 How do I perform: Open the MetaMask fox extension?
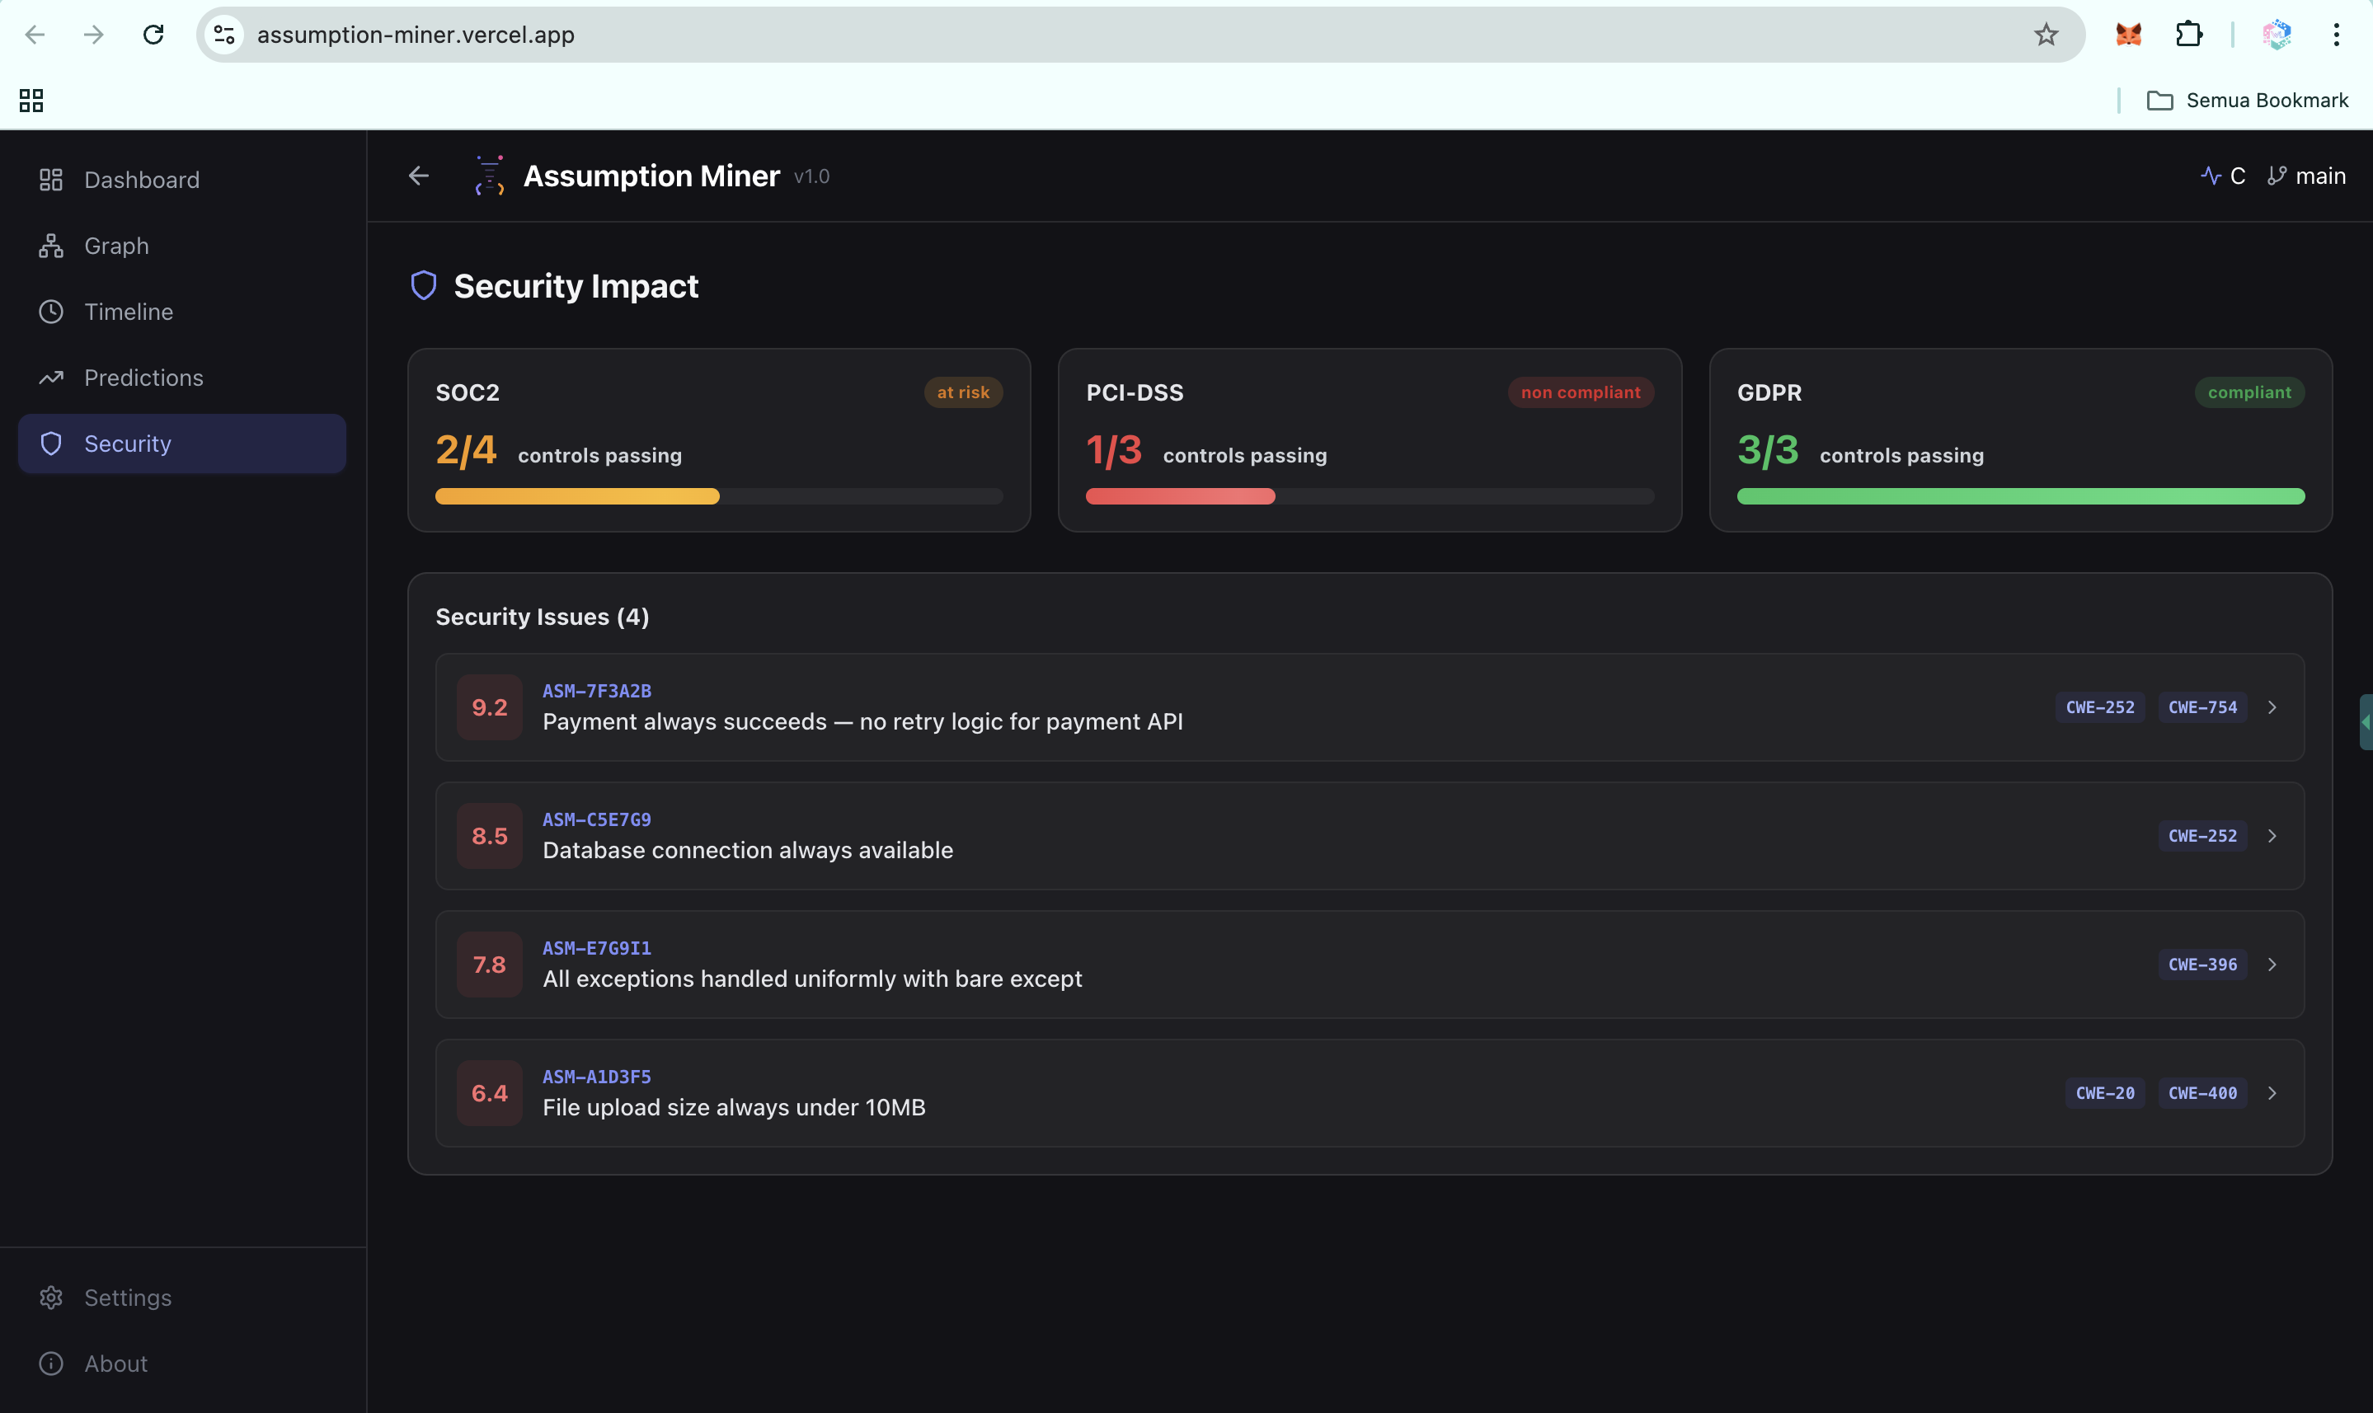coord(2128,35)
